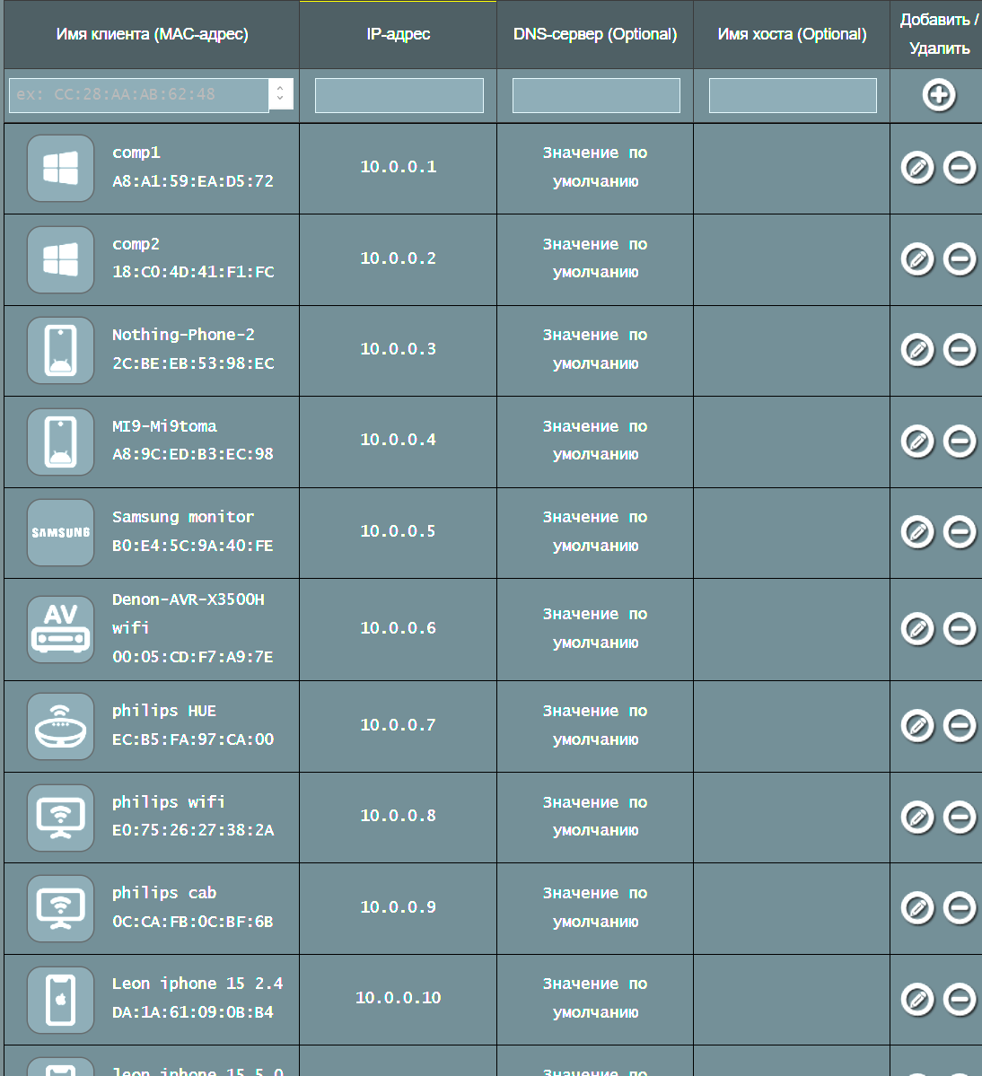Edit the Samsung monitor entry

click(917, 532)
